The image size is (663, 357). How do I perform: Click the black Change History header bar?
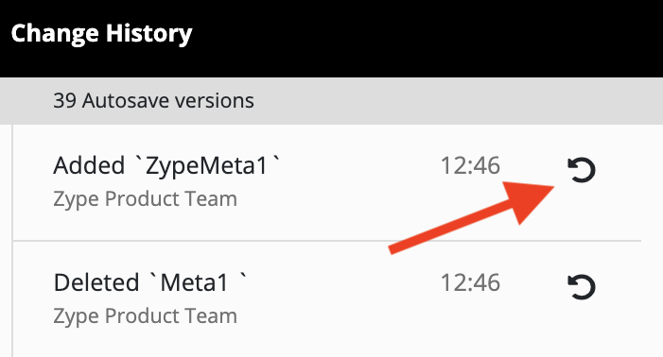pos(331,39)
